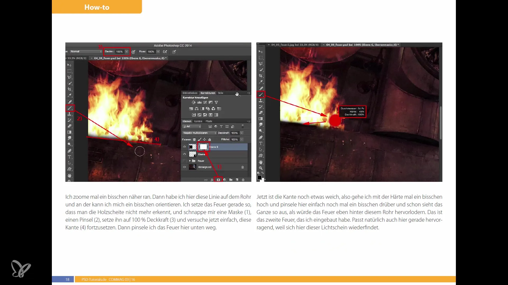Toggle the airbrush icon beside Fluss
The width and height of the screenshot is (508, 285).
[x=165, y=52]
